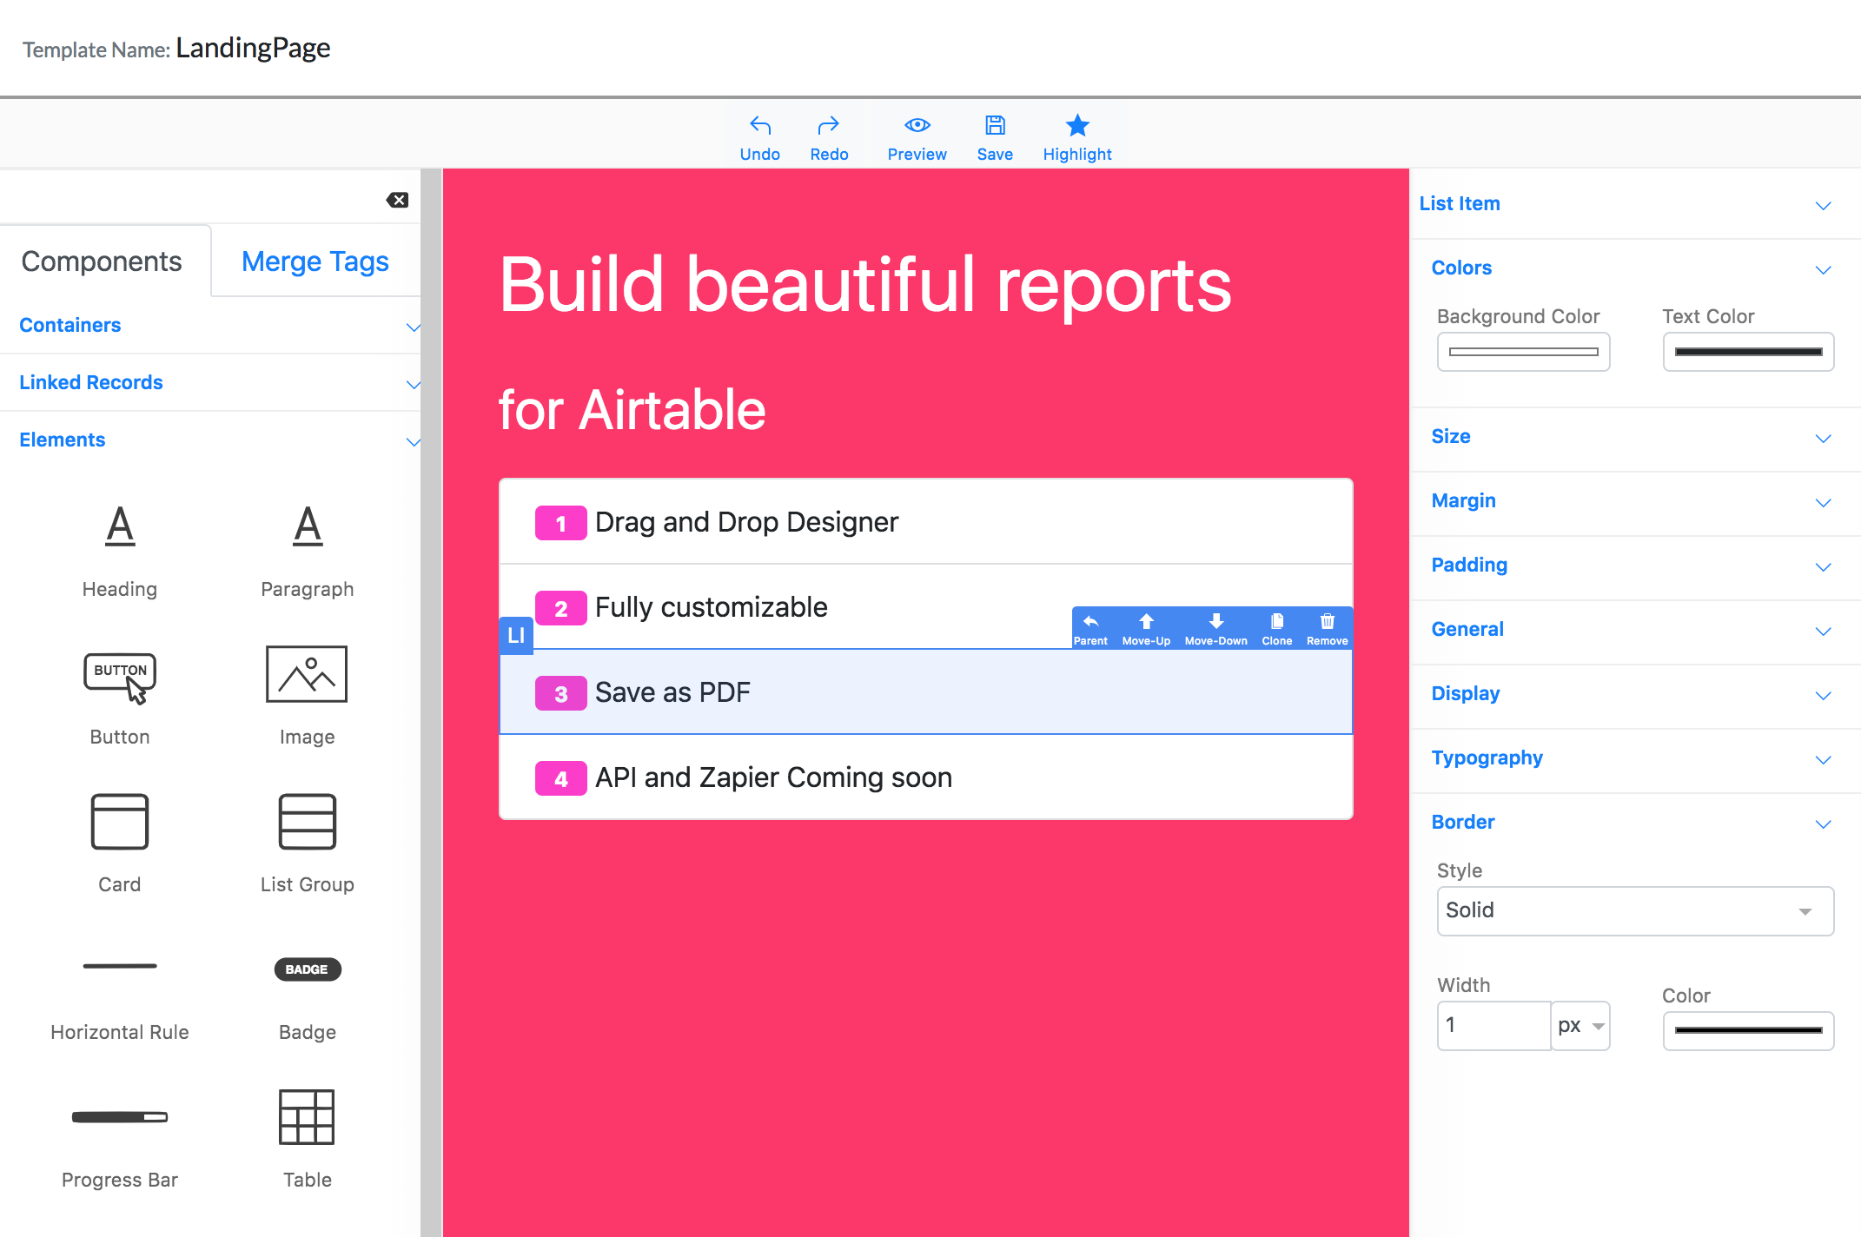Collapse the Border section

pyautogui.click(x=1633, y=823)
